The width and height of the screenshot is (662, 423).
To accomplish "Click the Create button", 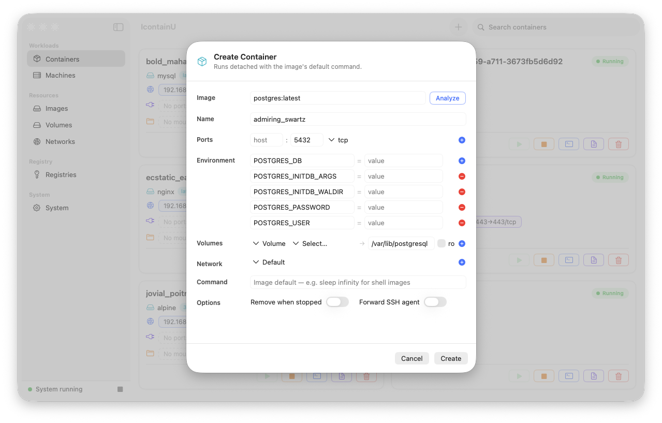I will coord(451,358).
